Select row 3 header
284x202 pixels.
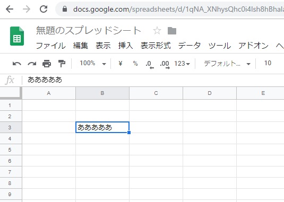11,127
